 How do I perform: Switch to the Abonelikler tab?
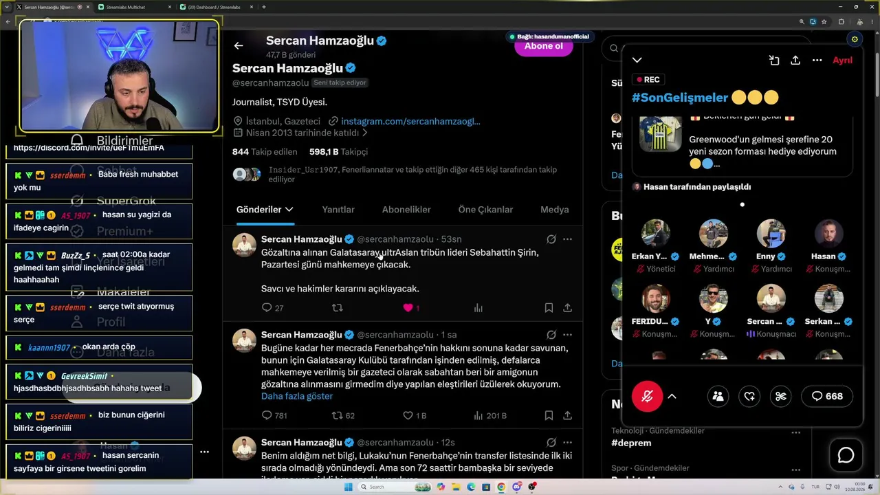click(x=406, y=210)
